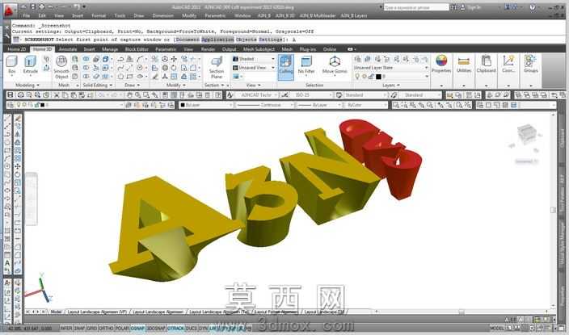Viewport: 569px width, 335px height.
Task: Click the ViewCube in the drawing area
Action: [x=525, y=135]
